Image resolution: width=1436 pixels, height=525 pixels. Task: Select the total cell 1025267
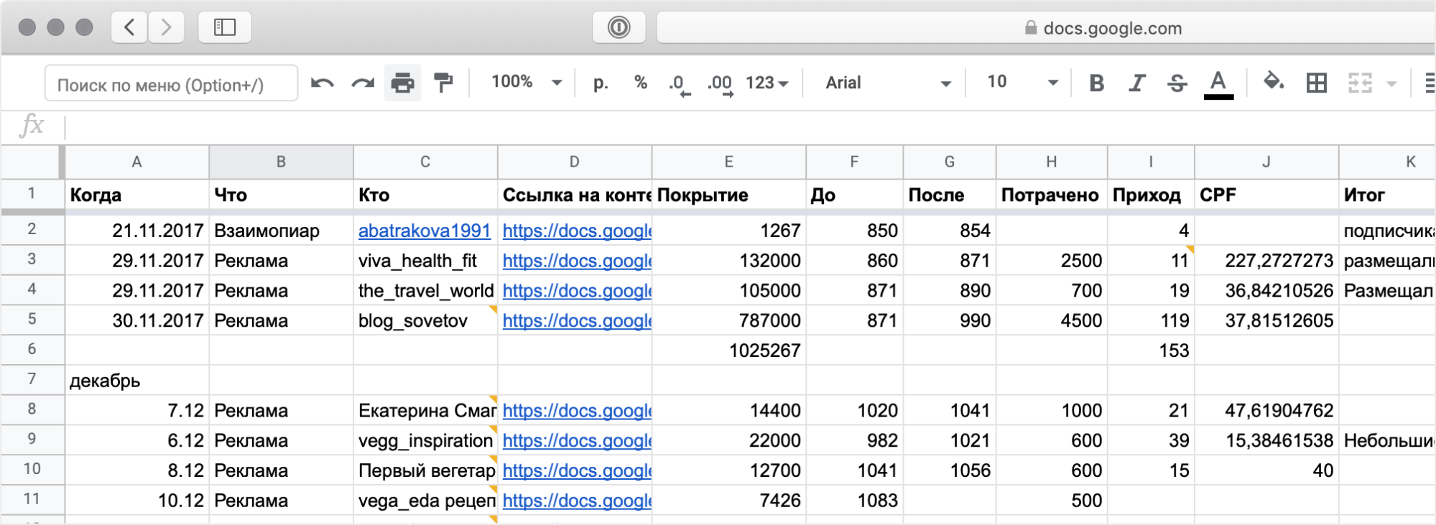729,350
